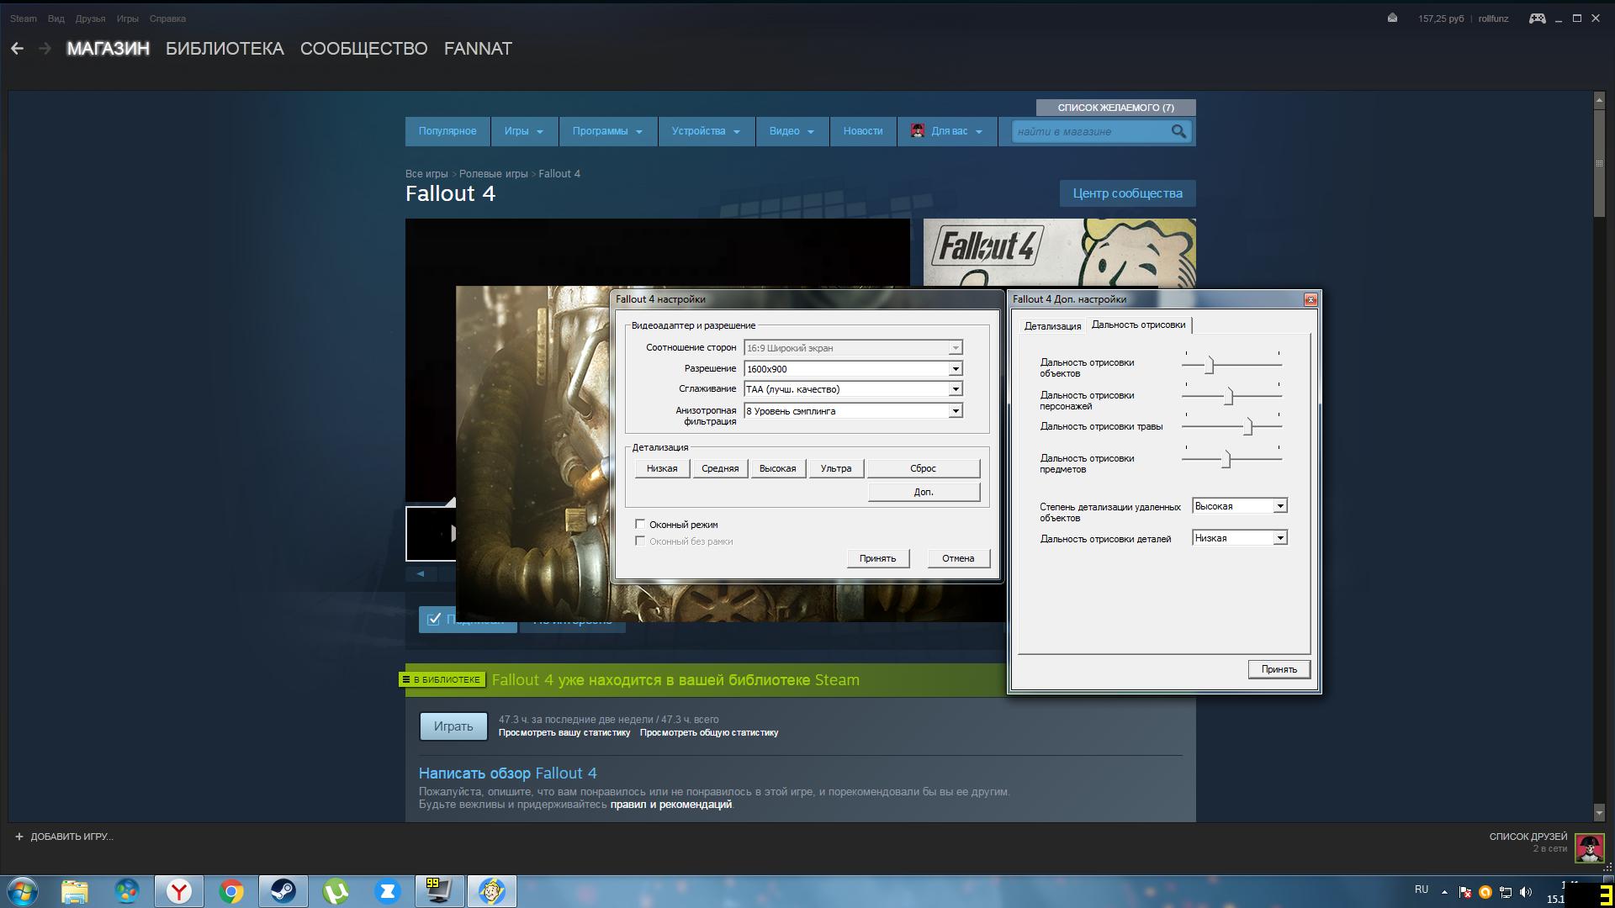Screen dimensions: 1615x908
Task: Select the Низкая detail preset
Action: click(x=662, y=468)
